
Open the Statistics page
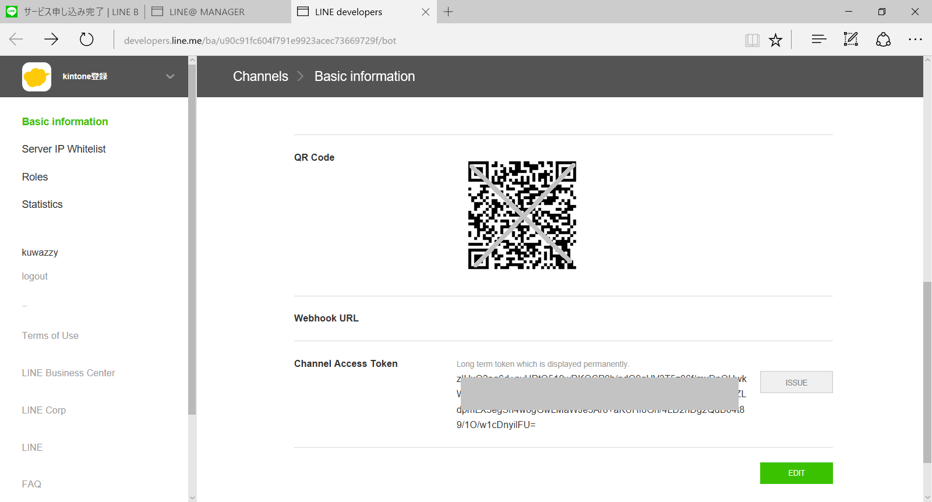(43, 204)
